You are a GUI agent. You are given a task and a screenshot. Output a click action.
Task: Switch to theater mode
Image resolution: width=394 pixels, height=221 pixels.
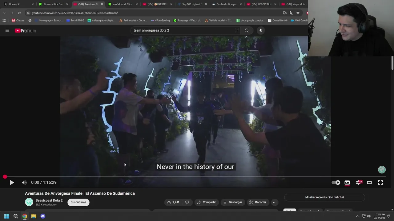pyautogui.click(x=369, y=183)
